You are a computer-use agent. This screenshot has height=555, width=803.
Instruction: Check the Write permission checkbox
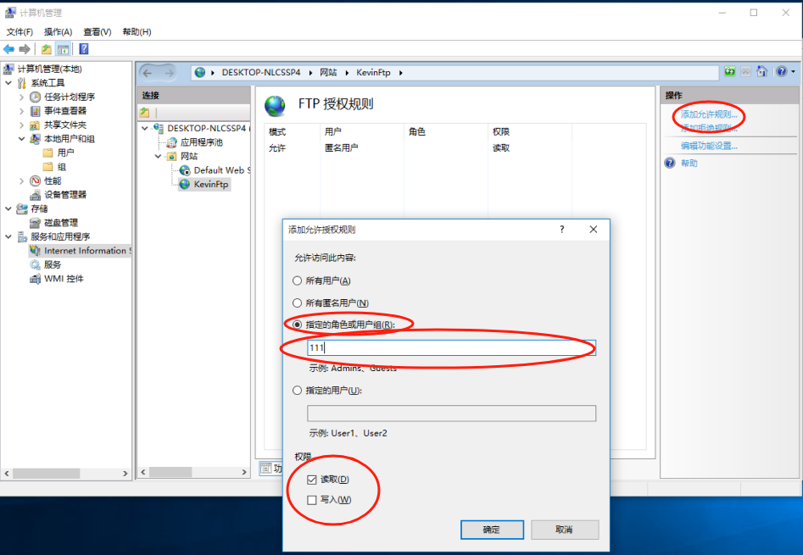[312, 500]
